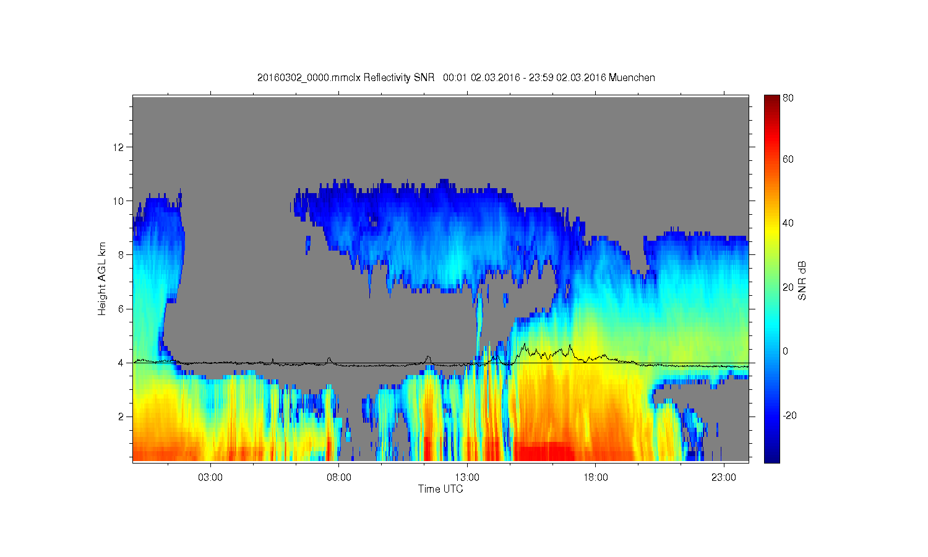The image size is (928, 557).
Task: Click the 'Height AGL km' y-axis label
Action: coord(102,278)
